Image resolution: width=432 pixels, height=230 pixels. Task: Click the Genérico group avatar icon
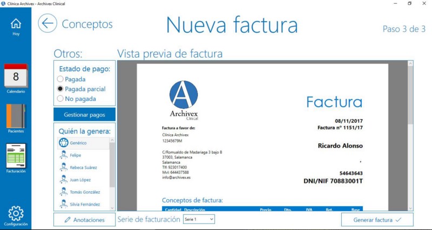64,143
